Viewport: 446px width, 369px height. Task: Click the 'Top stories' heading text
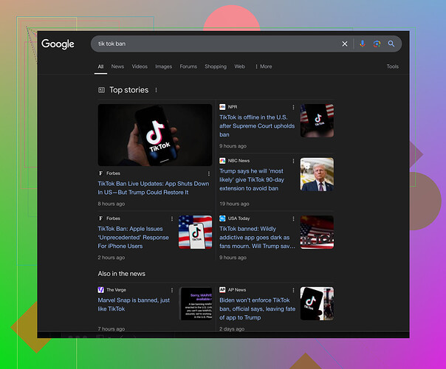(x=128, y=90)
